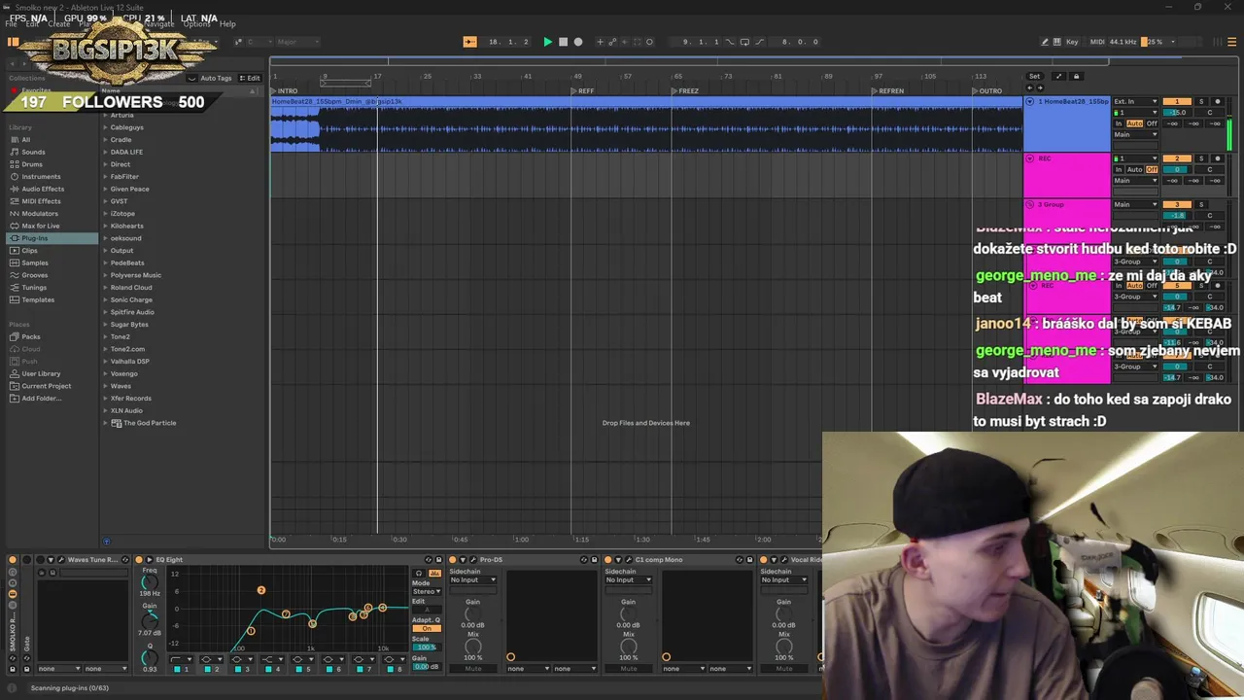Toggle EQ Eight Adaptive Q On
The image size is (1244, 700).
[427, 629]
